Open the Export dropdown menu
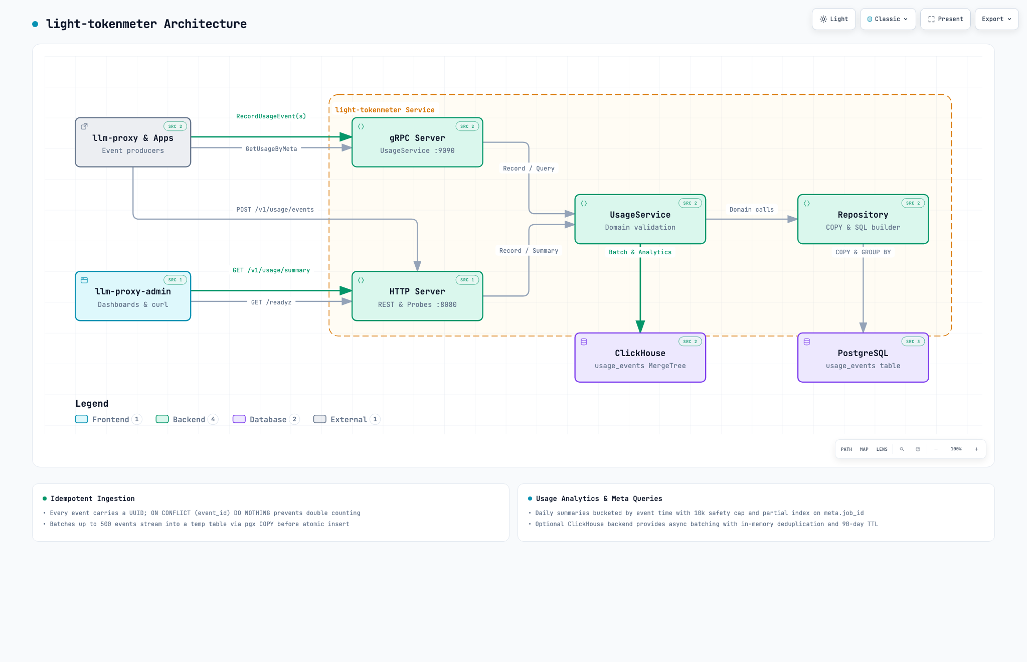This screenshot has width=1027, height=662. click(x=996, y=19)
